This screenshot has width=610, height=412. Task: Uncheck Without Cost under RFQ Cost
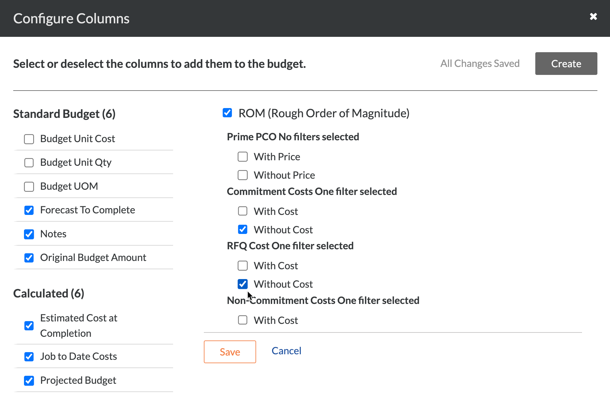(243, 284)
